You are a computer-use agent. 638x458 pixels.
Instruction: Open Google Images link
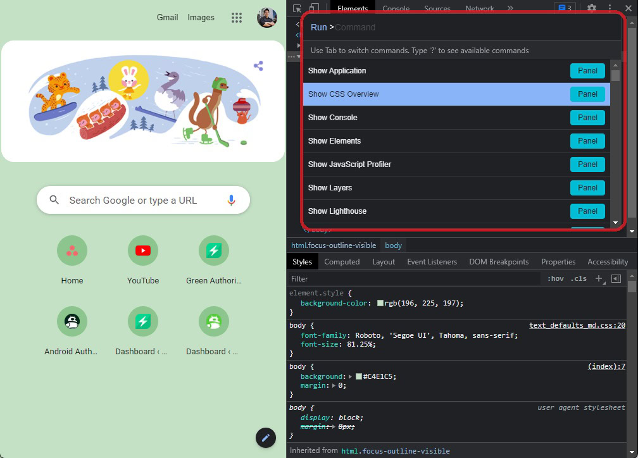point(201,18)
